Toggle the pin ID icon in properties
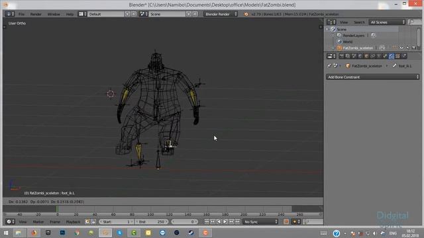This screenshot has width=424, height=238. [329, 66]
